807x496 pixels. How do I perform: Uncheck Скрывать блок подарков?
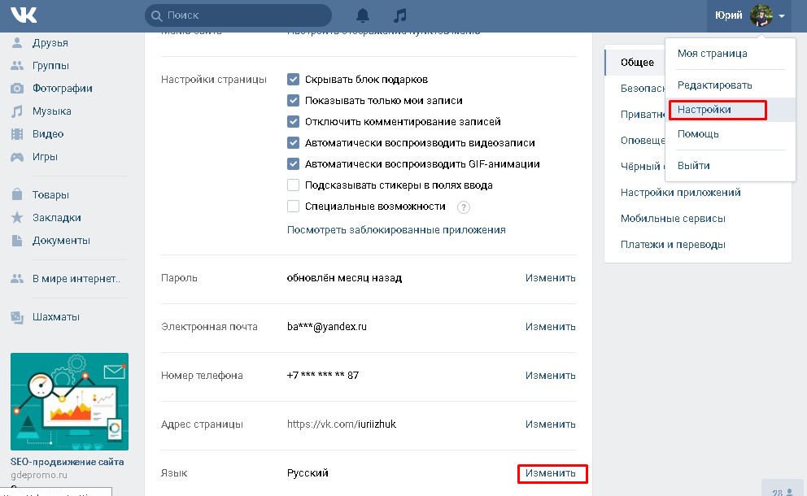coord(293,79)
